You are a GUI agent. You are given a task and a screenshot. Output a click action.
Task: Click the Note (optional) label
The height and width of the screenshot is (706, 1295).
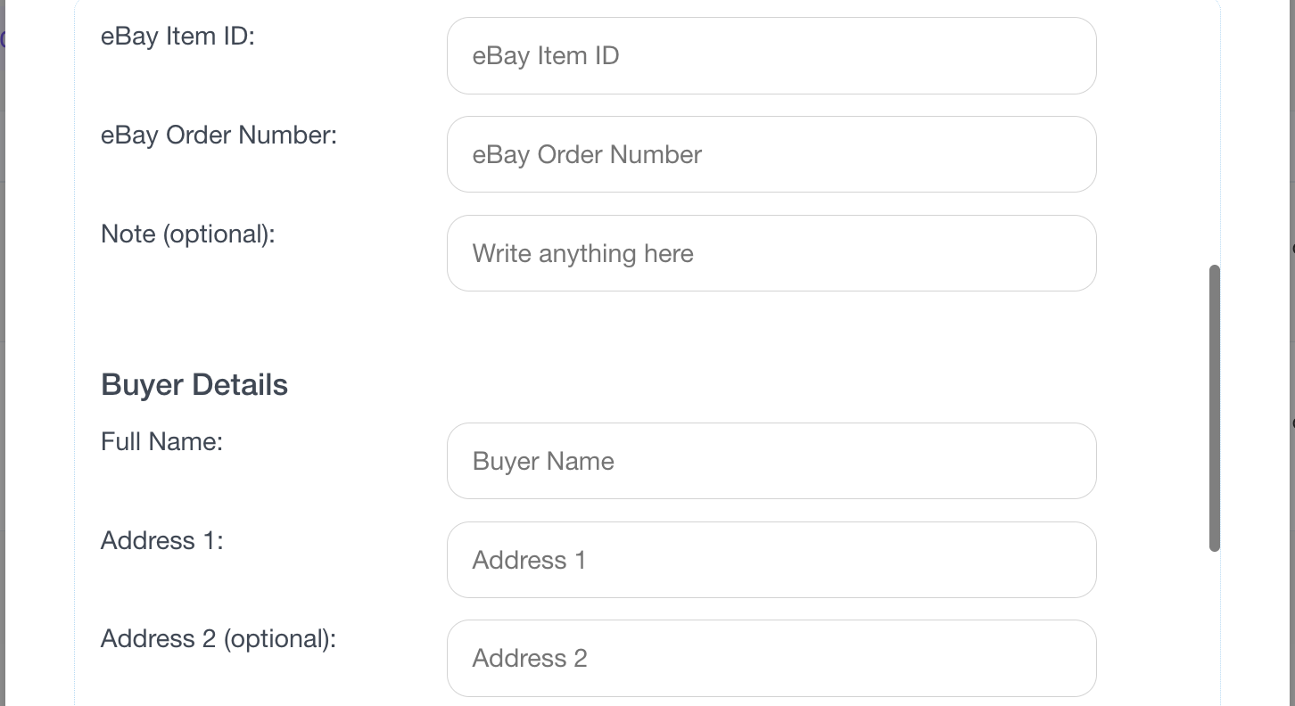point(187,234)
